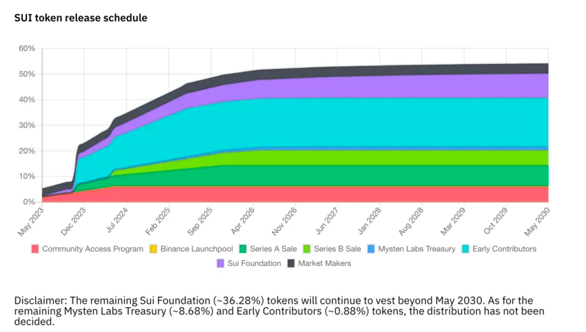Click the lime Series B Sale swatch
This screenshot has height=332, width=586.
click(307, 249)
